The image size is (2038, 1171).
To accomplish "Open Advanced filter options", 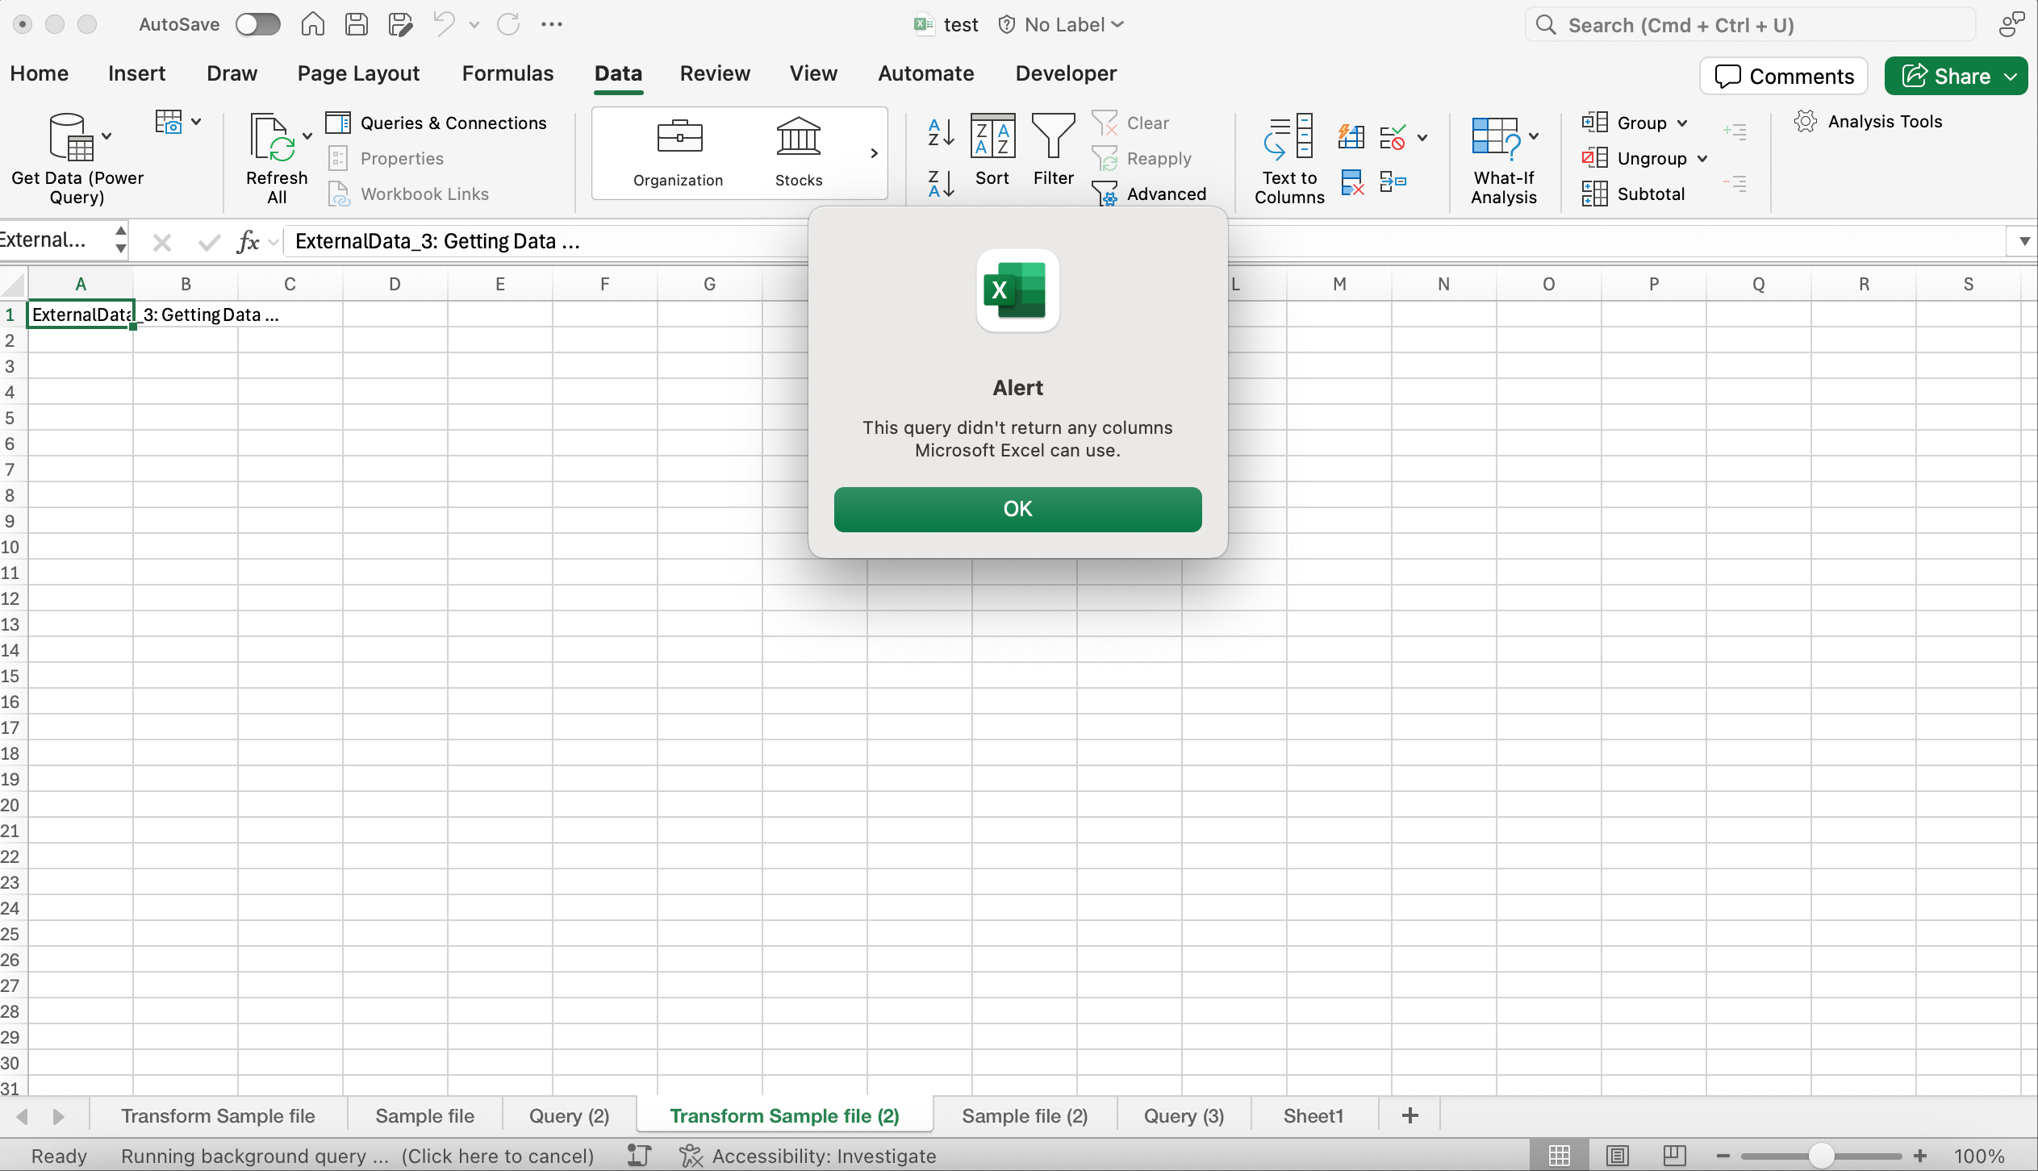I will (1150, 194).
